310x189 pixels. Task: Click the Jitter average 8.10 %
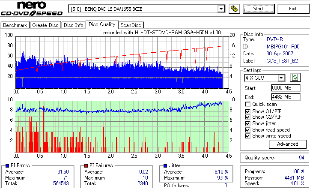click(221, 172)
